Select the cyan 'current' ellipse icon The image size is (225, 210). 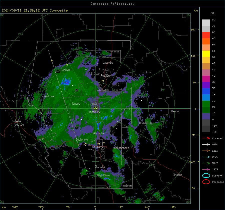tap(206, 176)
